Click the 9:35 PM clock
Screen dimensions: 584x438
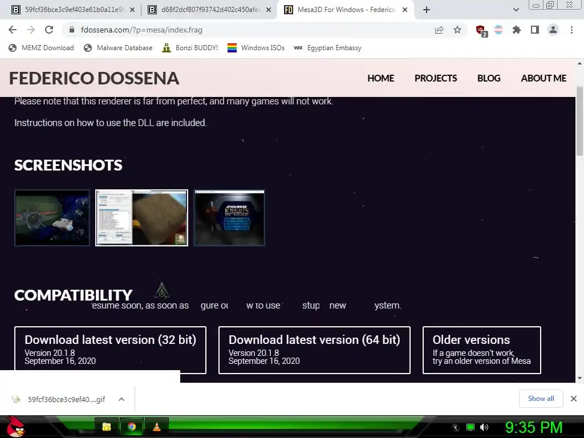click(x=534, y=427)
